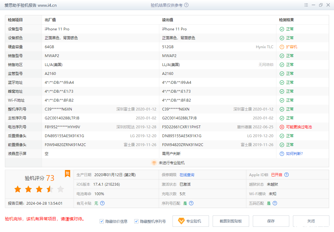Click title 爱思助手验机报告 www.i4.cn
The width and height of the screenshot is (334, 232).
click(x=31, y=5)
